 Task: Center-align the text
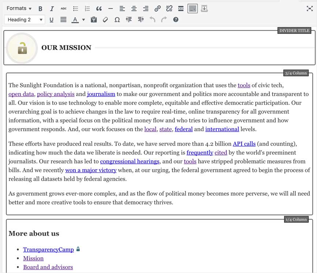pyautogui.click(x=134, y=8)
